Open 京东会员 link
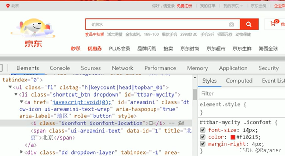 point(258,6)
